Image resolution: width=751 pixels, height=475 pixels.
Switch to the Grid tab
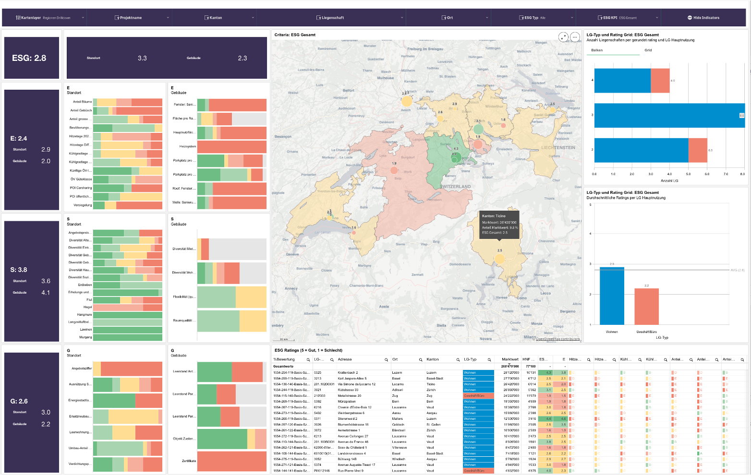(648, 50)
